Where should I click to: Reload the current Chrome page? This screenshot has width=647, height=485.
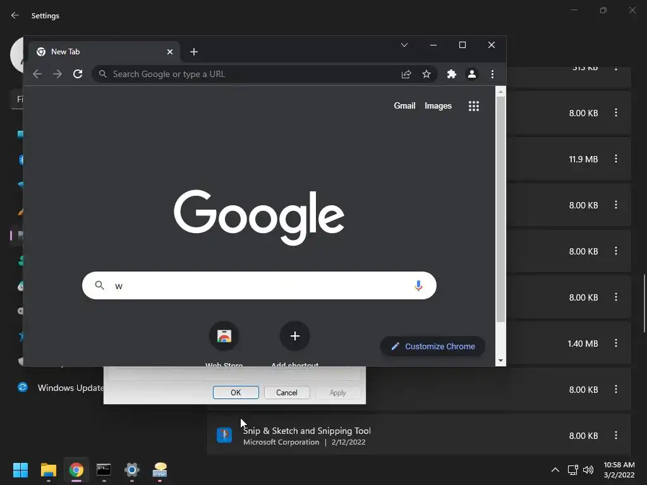click(78, 75)
